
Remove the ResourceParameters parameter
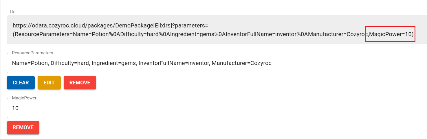tap(80, 83)
